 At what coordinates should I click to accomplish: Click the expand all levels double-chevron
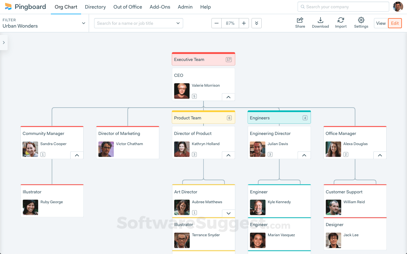257,23
